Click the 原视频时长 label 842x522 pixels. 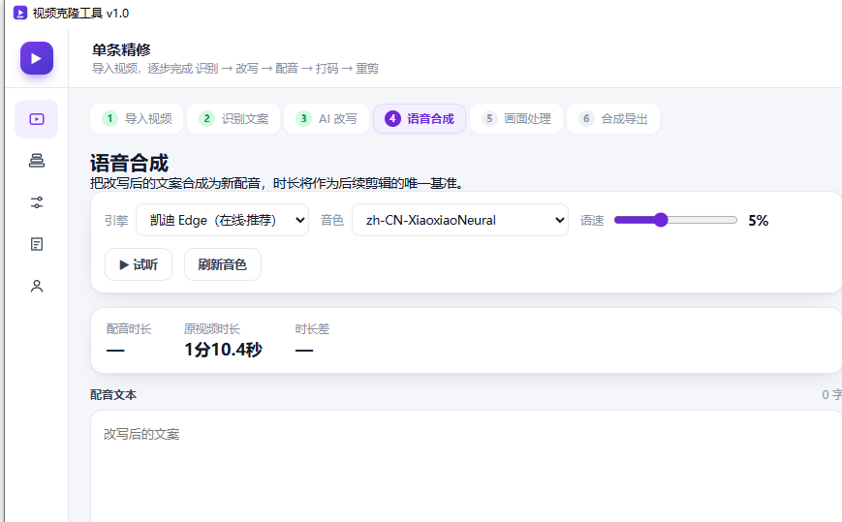212,329
